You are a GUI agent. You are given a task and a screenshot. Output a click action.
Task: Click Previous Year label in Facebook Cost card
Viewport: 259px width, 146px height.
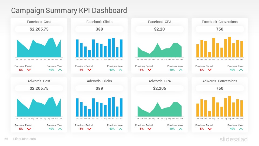coord(54,66)
